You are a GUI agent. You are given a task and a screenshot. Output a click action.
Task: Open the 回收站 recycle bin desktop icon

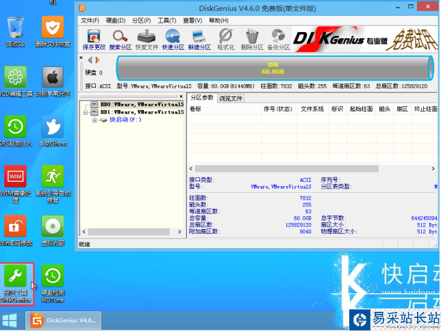pyautogui.click(x=15, y=31)
